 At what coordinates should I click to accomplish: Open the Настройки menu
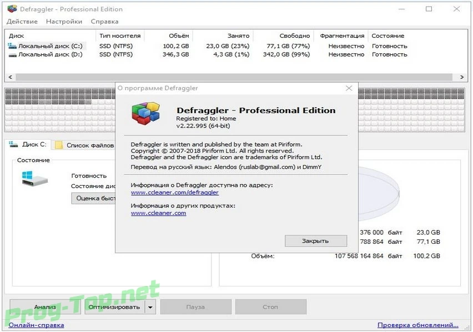coord(64,22)
